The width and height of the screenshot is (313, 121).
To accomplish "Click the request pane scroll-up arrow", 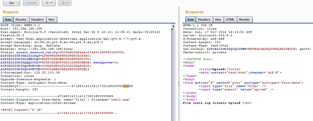I will [173, 26].
